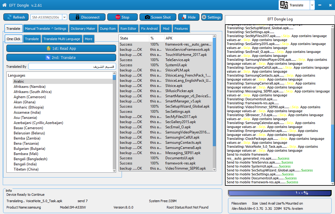Open Settings with the gear button
Image resolution: width=335 pixels, height=214 pixels.
[212, 17]
